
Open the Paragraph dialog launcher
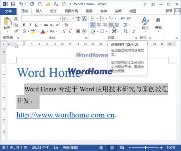[x=136, y=38]
